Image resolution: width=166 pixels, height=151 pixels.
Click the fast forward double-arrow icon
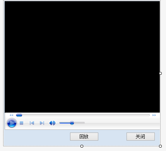pos(154,115)
